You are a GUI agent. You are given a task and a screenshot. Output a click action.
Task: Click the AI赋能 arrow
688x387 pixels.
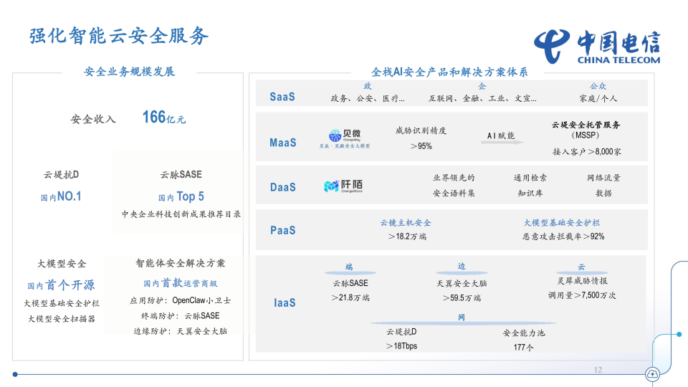click(503, 142)
